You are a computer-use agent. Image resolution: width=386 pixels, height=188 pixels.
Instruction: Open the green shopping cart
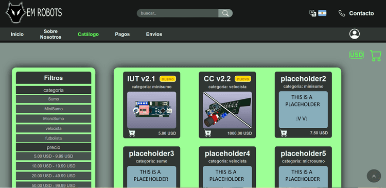coord(375,56)
